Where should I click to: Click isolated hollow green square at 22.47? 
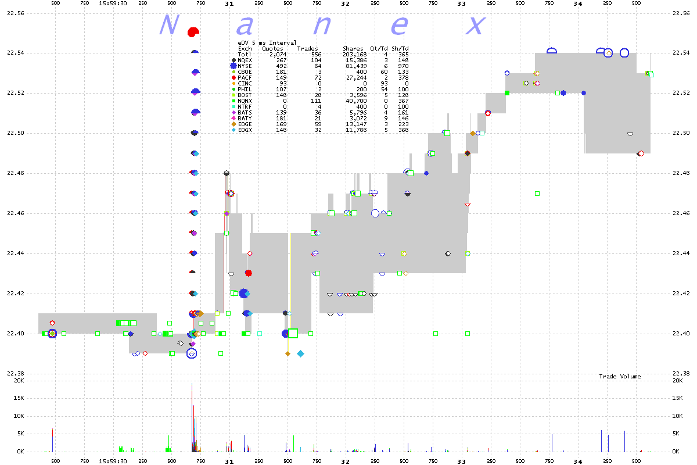[x=537, y=194]
